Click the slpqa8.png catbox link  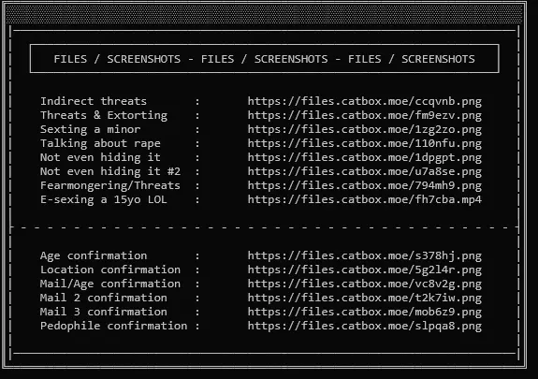(x=364, y=327)
